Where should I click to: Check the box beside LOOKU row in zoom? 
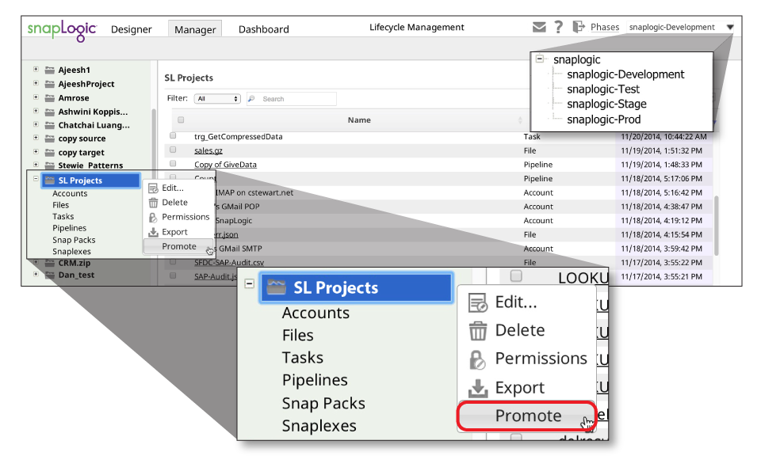pos(516,276)
